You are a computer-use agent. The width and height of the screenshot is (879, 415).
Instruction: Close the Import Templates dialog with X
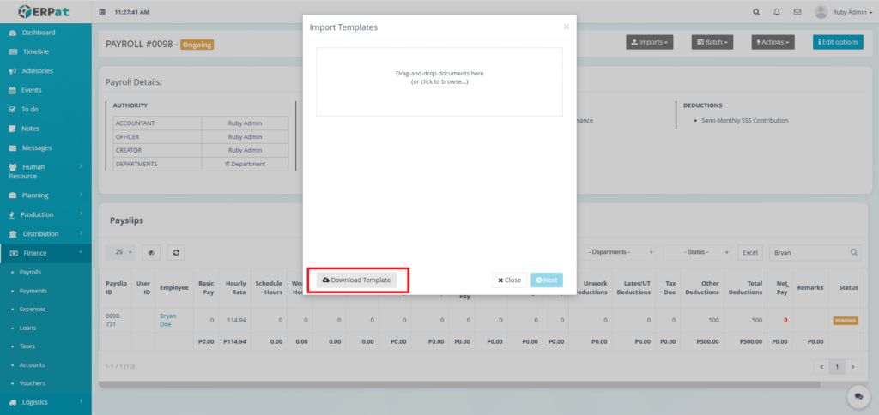567,27
